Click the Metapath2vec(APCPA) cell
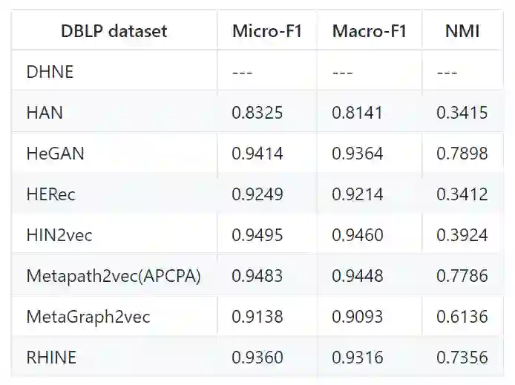 tap(114, 276)
